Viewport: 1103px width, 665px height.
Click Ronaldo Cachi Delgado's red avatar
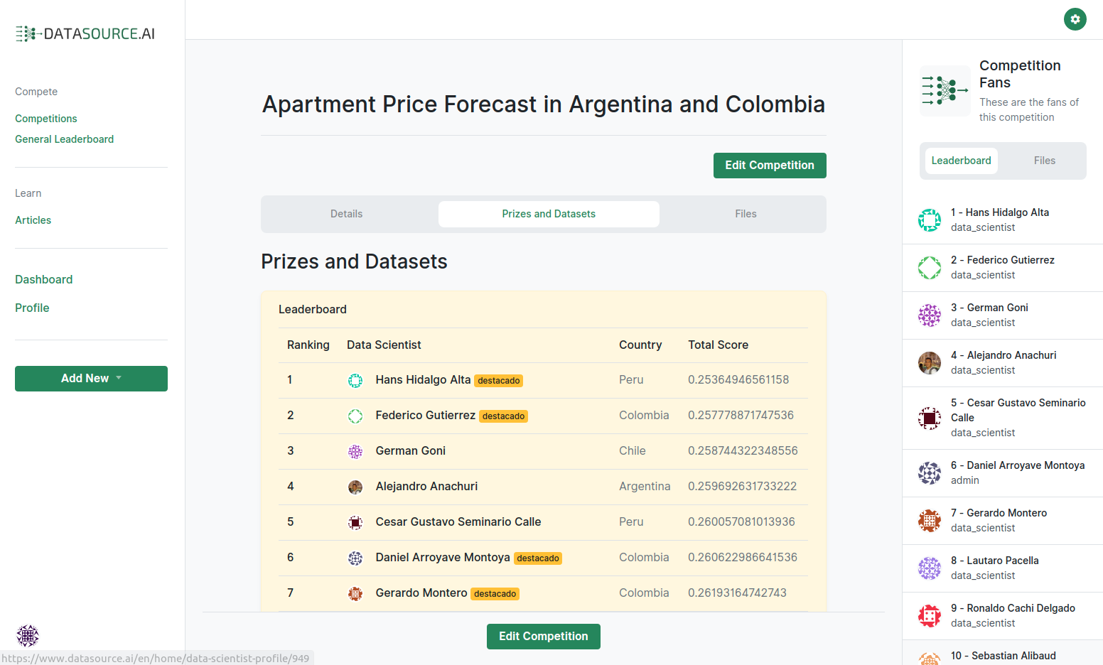[929, 616]
